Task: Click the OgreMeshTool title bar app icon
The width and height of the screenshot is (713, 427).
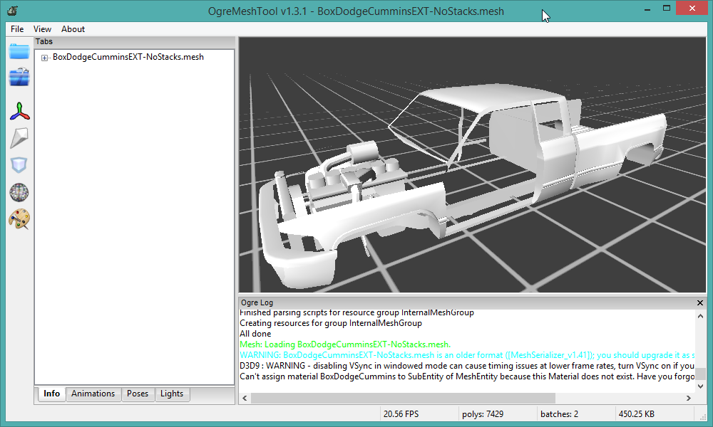Action: (12, 11)
